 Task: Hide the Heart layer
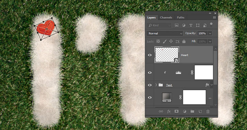(150, 55)
